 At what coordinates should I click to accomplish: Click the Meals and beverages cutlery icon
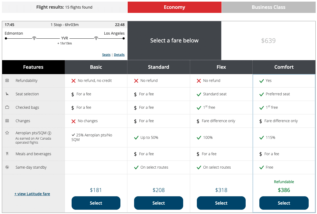pyautogui.click(x=7, y=154)
